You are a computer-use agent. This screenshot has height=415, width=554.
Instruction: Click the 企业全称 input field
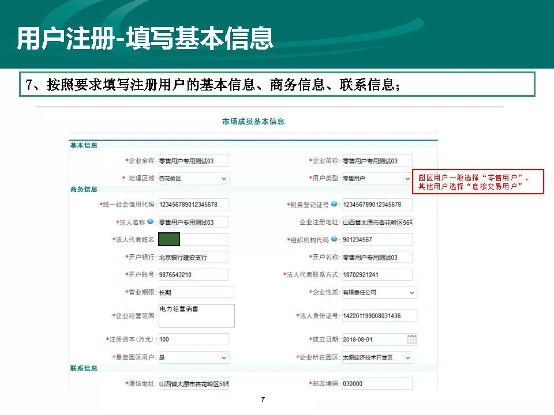pos(193,161)
